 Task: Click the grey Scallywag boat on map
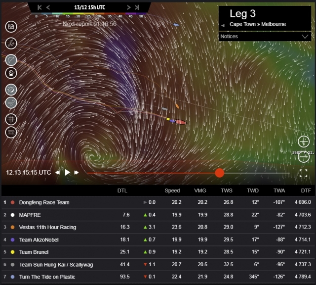coord(164,109)
